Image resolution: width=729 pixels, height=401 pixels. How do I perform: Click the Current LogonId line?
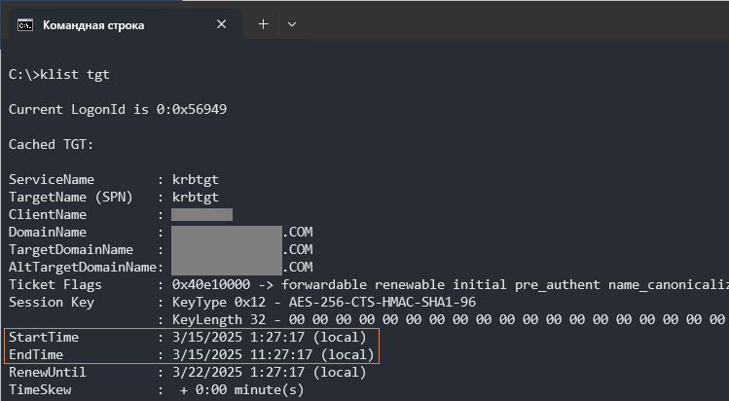(x=118, y=110)
